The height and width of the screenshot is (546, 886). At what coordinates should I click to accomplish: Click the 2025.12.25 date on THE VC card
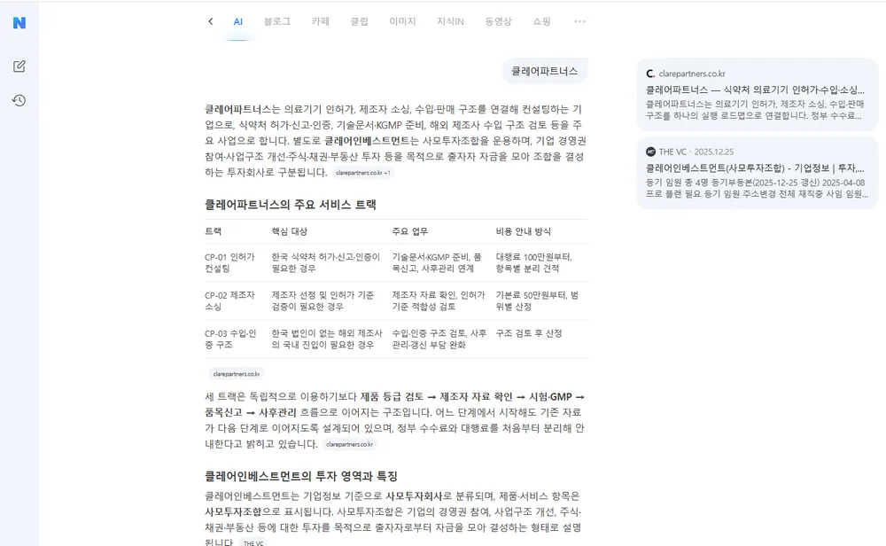tap(713, 152)
